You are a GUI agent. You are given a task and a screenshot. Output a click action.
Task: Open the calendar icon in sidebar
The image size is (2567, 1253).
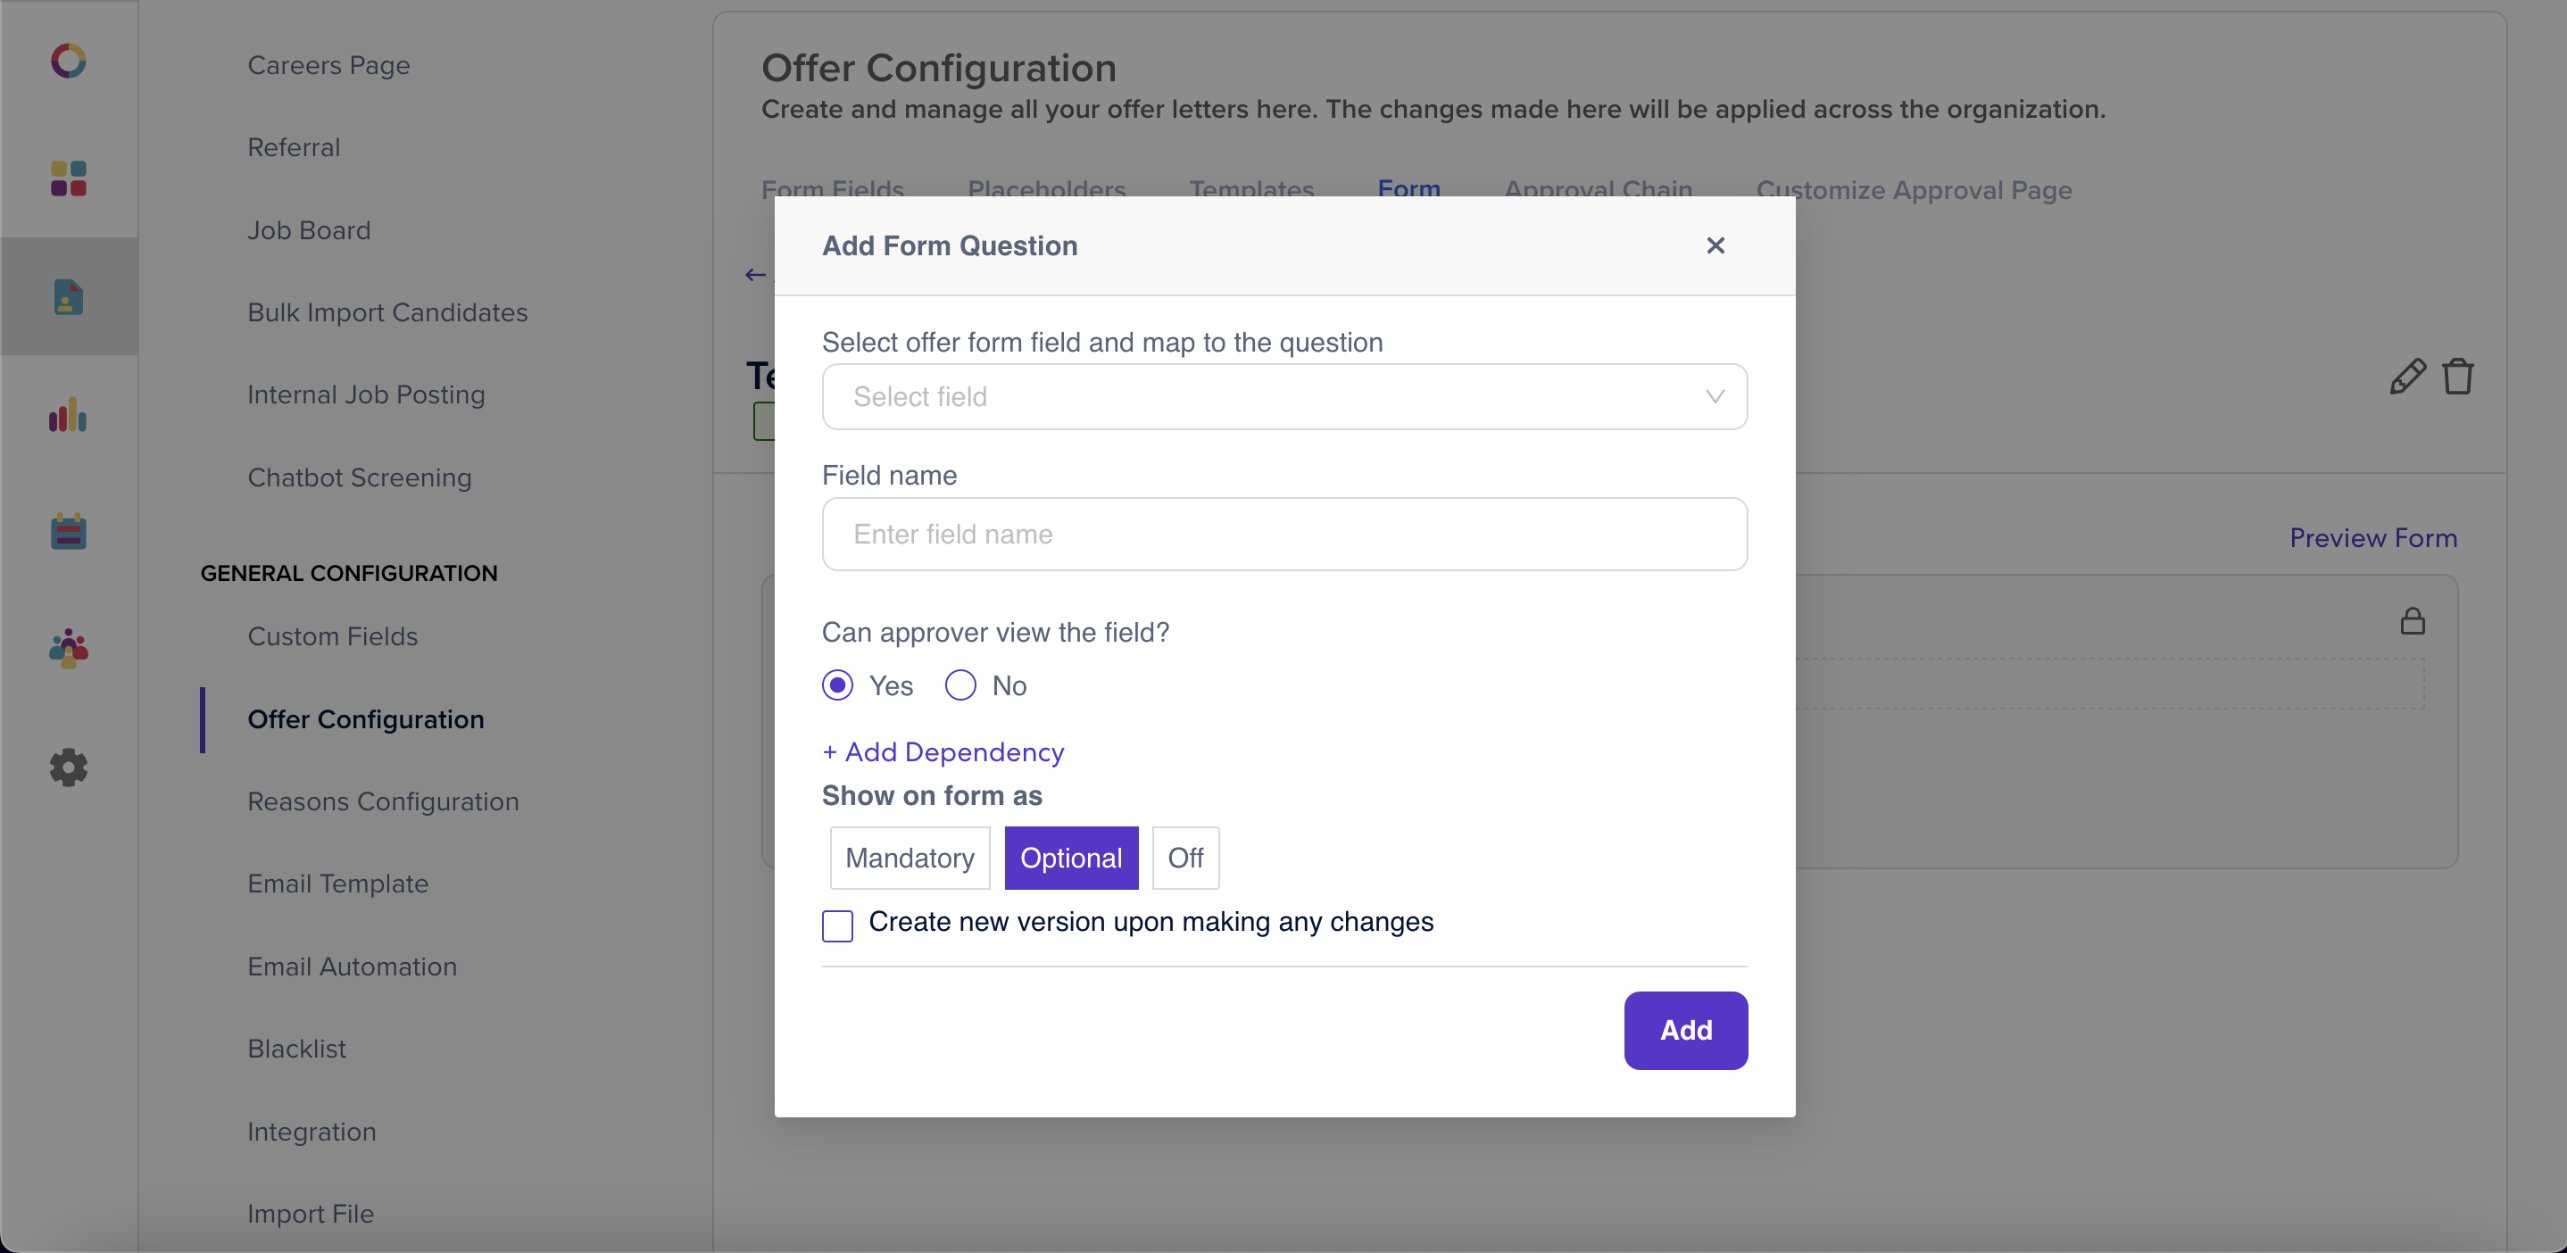point(68,532)
